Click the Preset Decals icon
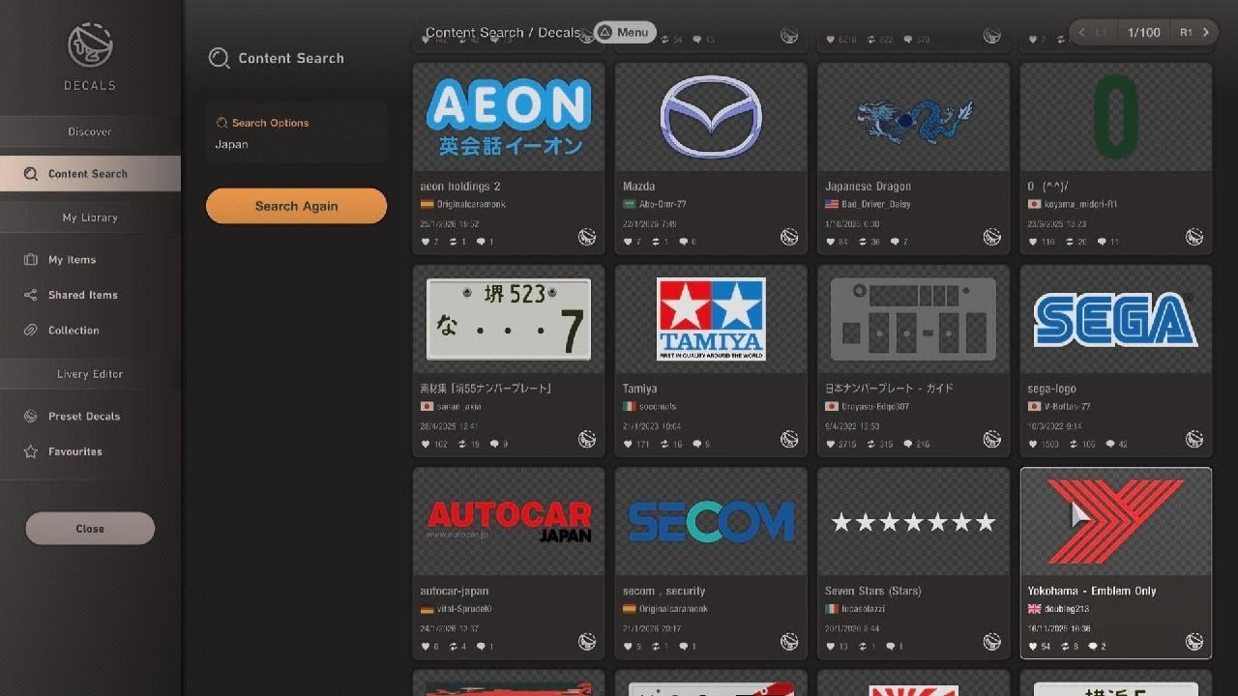 (31, 417)
